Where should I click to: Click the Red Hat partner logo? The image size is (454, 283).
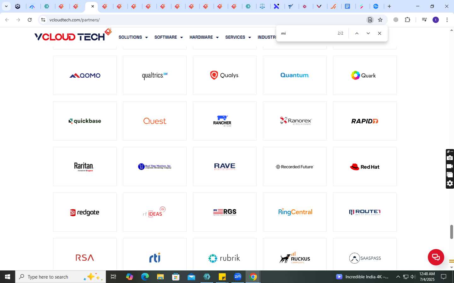(365, 167)
